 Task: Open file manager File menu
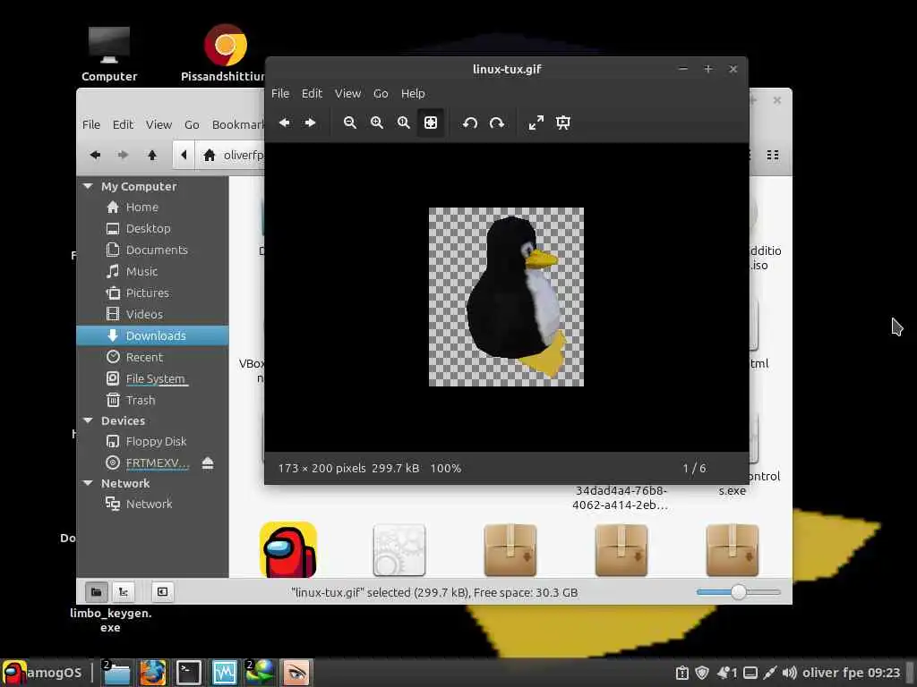point(91,124)
